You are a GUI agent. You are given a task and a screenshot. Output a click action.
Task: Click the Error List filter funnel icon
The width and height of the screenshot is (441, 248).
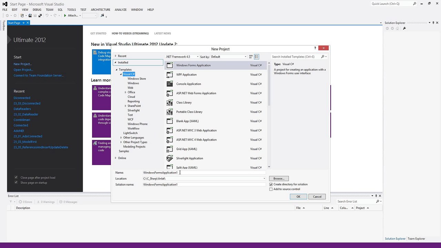click(11, 202)
